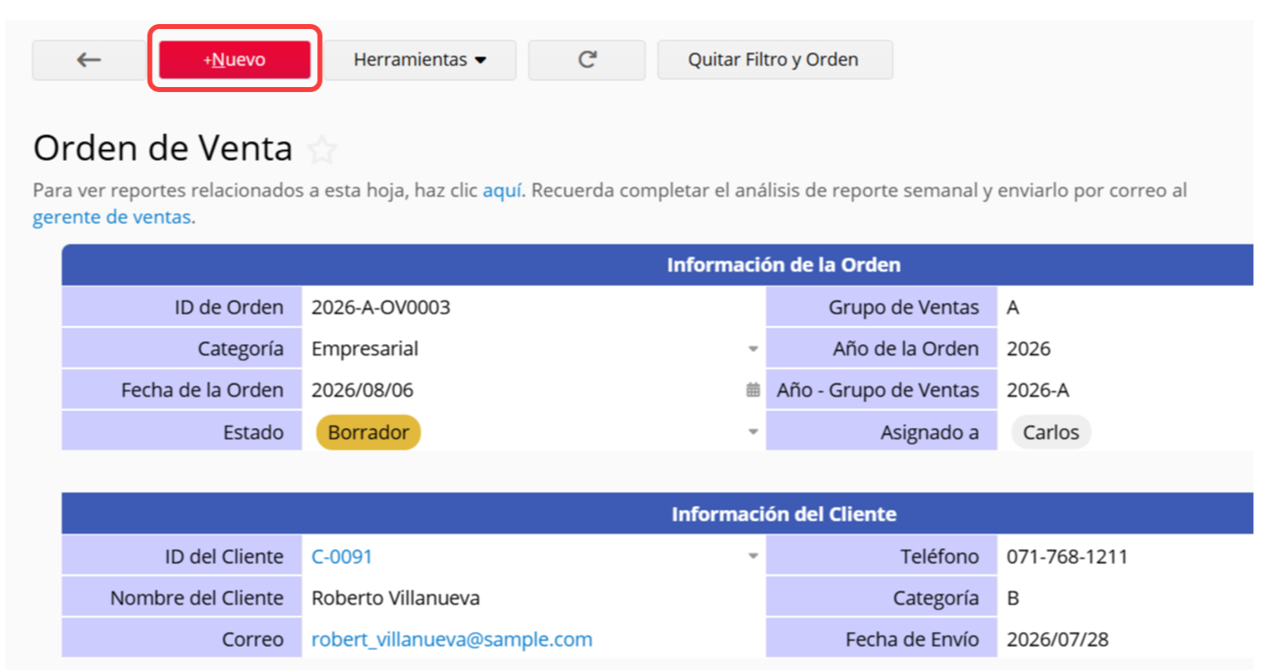Click Fecha de Envío value 2026/07/28
Screen dimensions: 1263x670
(x=1057, y=639)
